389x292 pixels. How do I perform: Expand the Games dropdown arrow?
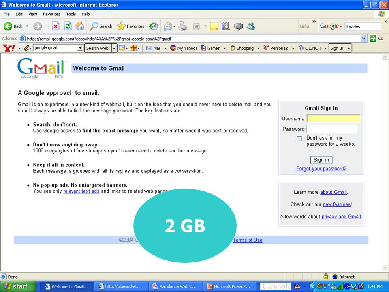[x=224, y=48]
